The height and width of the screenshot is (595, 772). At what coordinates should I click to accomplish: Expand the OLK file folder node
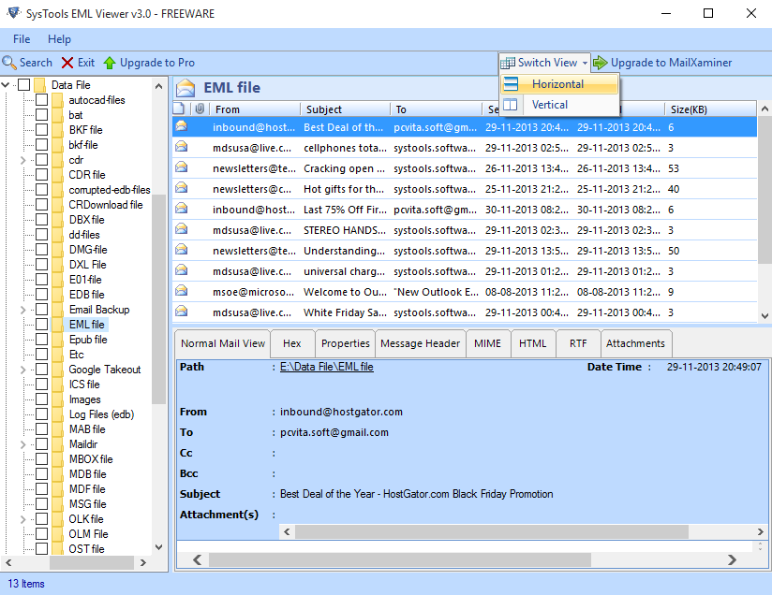(22, 519)
